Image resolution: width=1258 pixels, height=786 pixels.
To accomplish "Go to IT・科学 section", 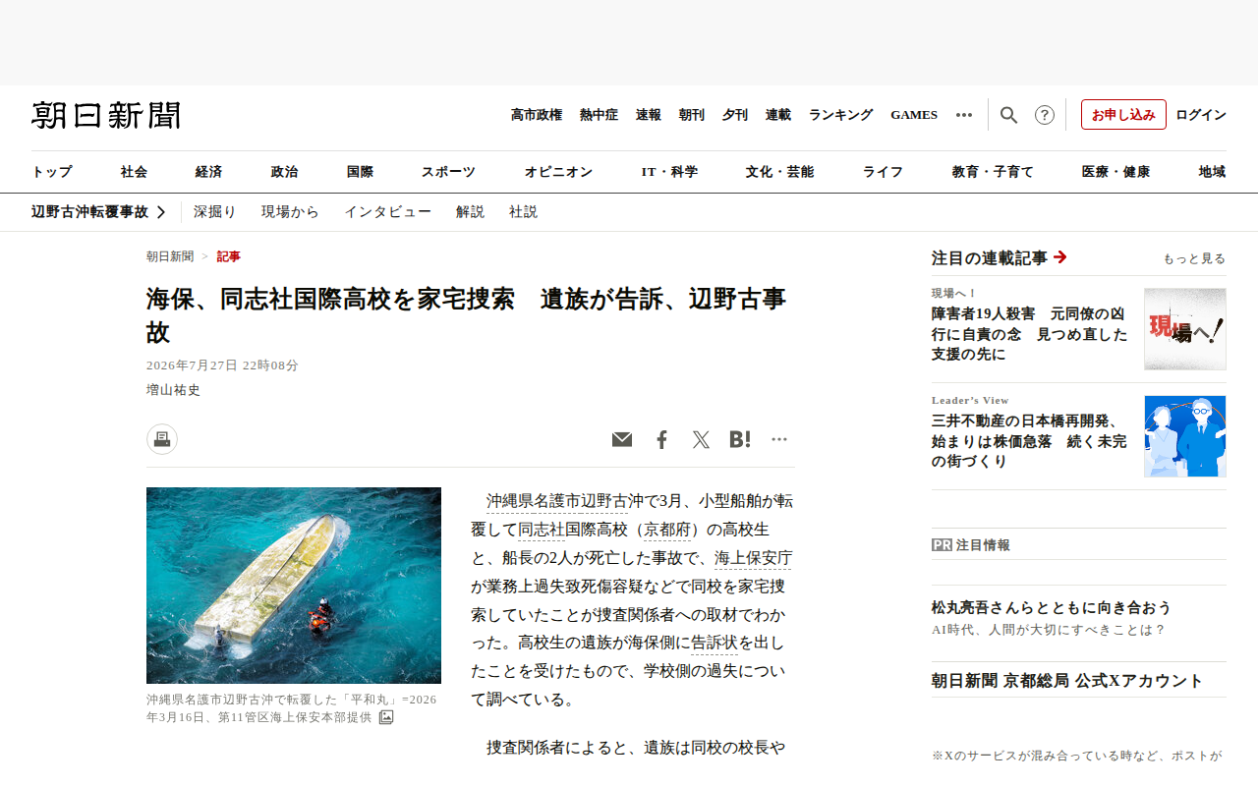I will click(x=669, y=172).
